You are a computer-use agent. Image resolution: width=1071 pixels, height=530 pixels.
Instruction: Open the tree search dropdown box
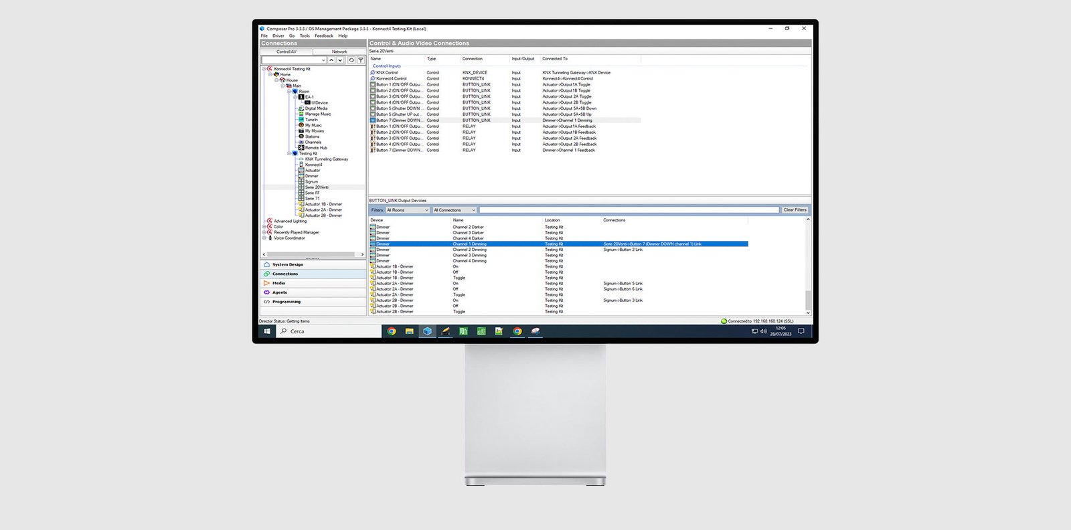(x=294, y=60)
